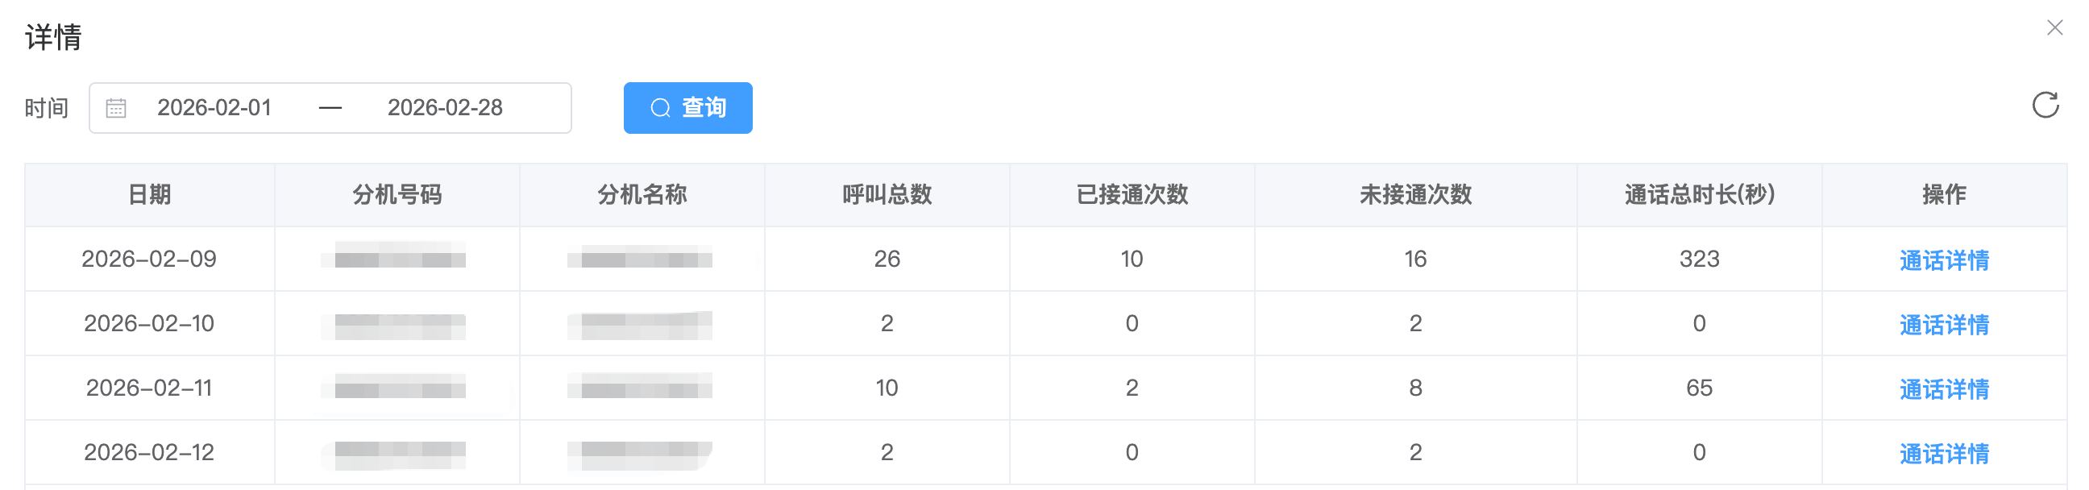
Task: Click the 操作 column header
Action: pyautogui.click(x=1944, y=195)
